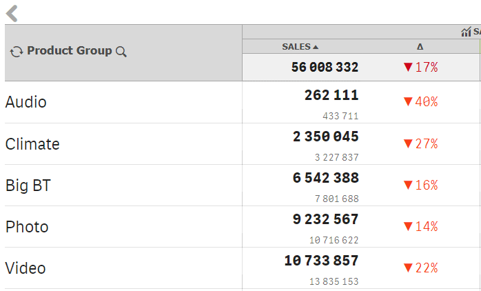Image resolution: width=481 pixels, height=291 pixels.
Task: Choose Video from the product groups
Action: point(25,268)
